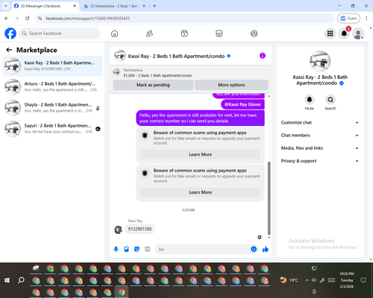Go back in browser history
This screenshot has height=298, width=373.
pyautogui.click(x=7, y=18)
